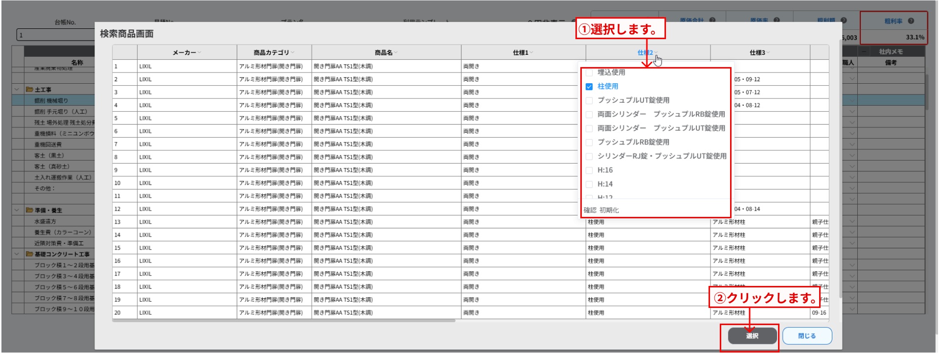Check シリンダーRJ錠・プッシュプルUT錠使用 option
Screen dimensions: 939x353
pyautogui.click(x=589, y=156)
